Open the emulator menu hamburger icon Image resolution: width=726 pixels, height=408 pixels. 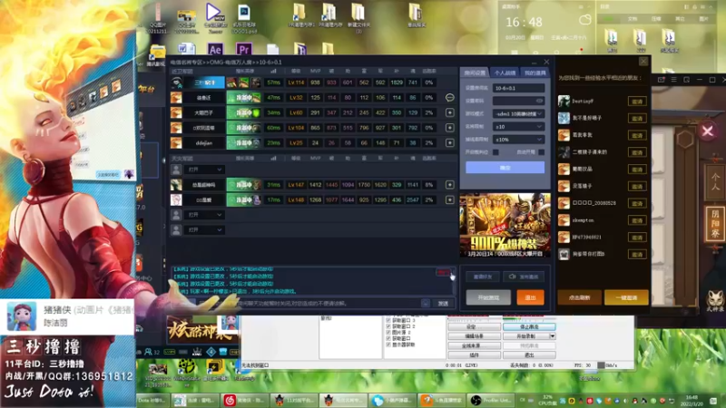click(674, 80)
